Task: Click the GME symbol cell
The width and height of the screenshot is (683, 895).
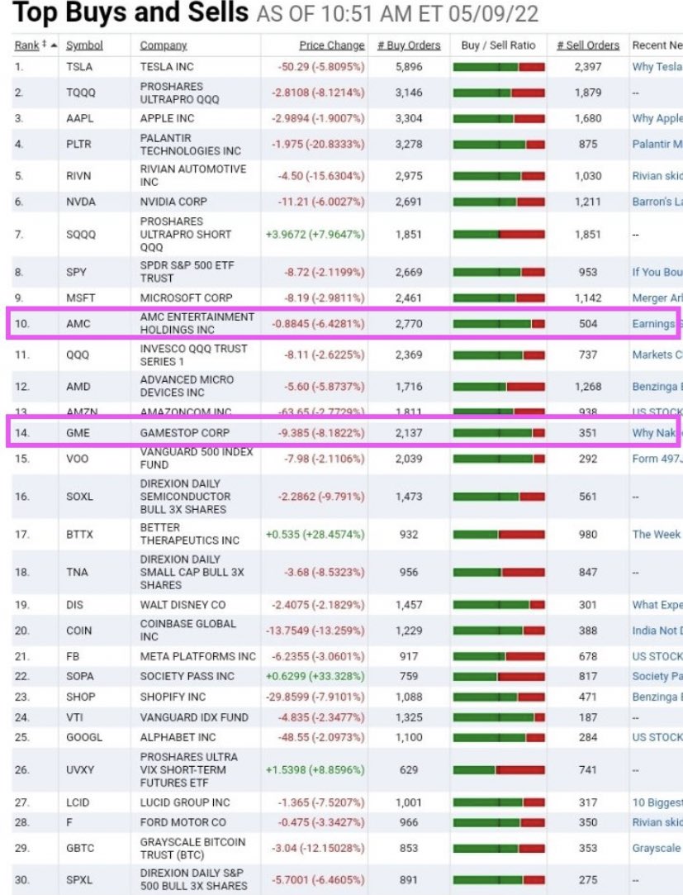Action: (78, 433)
